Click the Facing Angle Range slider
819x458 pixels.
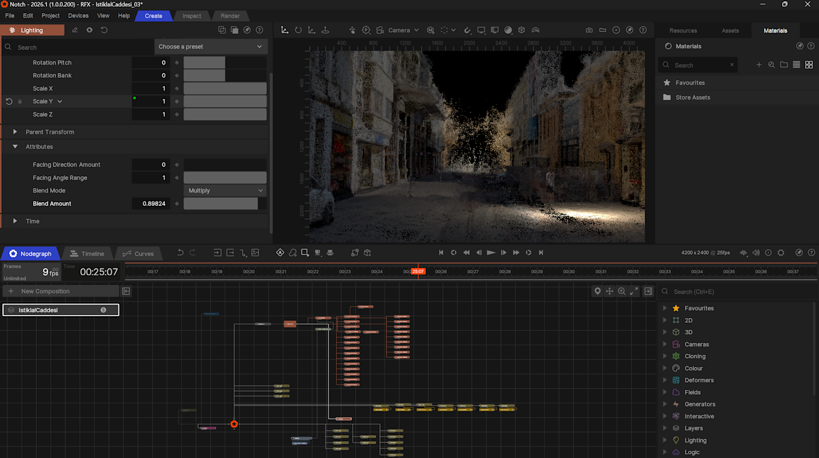225,178
